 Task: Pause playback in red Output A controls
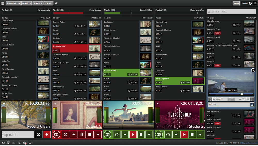click(x=82, y=135)
